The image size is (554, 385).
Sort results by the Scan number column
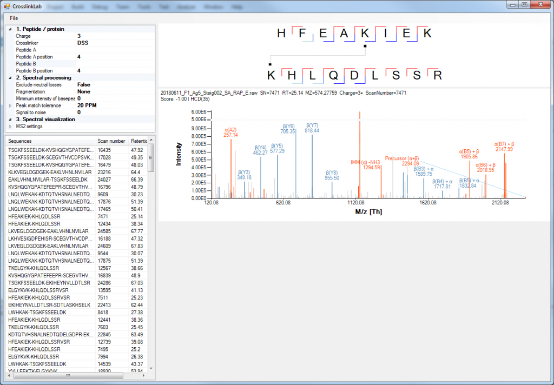tap(111, 141)
